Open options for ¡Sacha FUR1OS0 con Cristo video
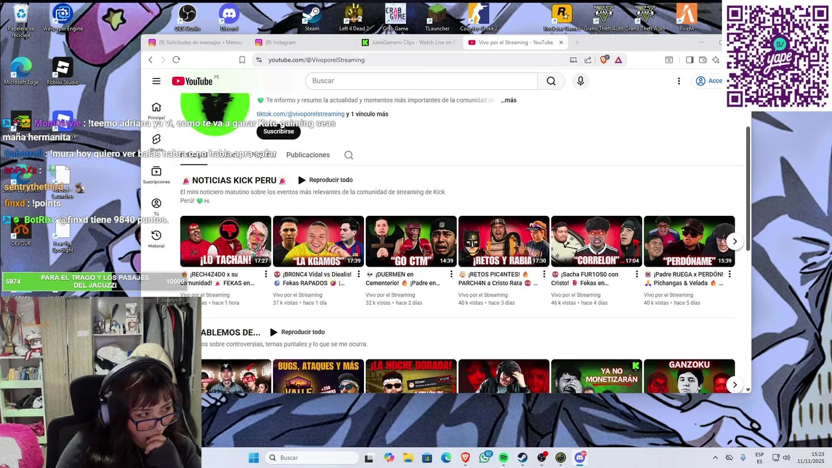The image size is (832, 468). pyautogui.click(x=637, y=274)
